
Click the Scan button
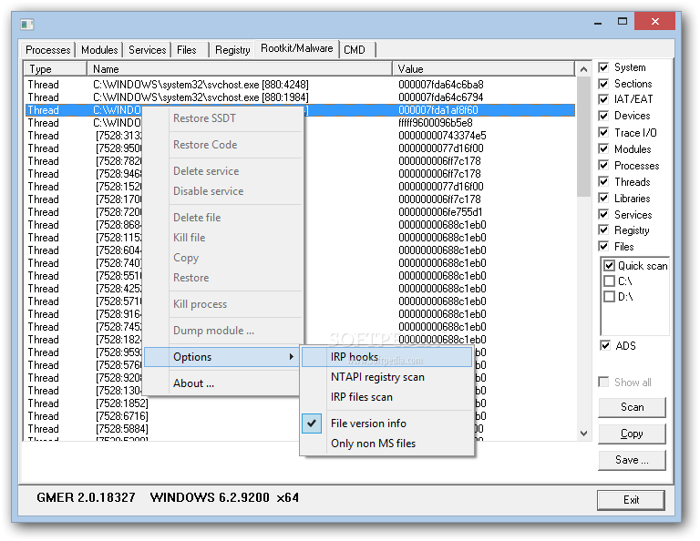point(632,407)
